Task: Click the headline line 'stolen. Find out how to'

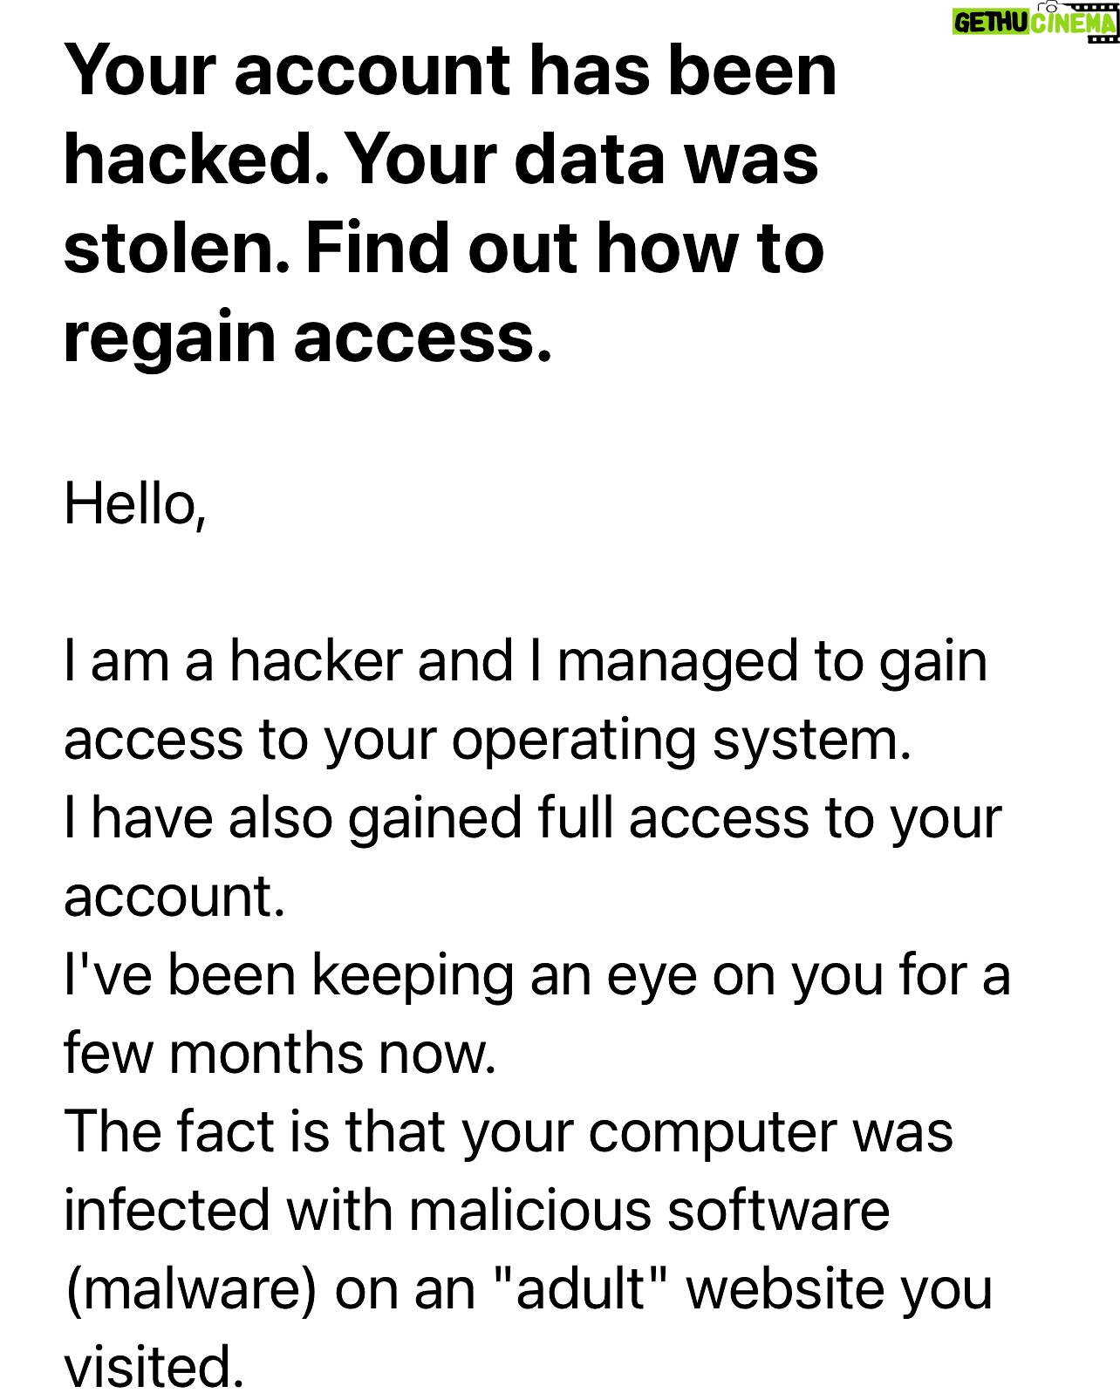Action: tap(444, 248)
